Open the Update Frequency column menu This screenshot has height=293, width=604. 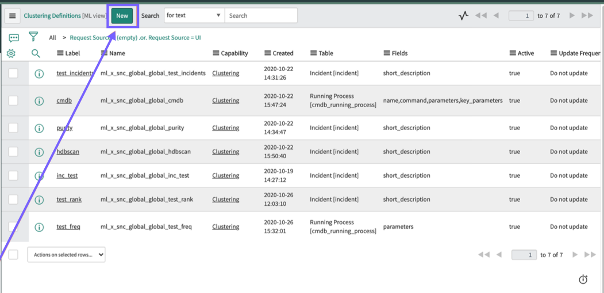553,53
